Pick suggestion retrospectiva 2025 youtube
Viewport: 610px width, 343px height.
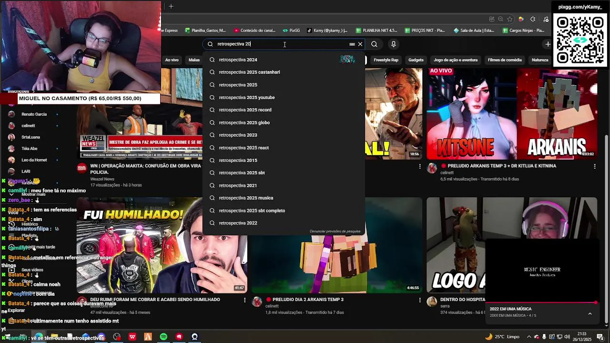point(284,97)
